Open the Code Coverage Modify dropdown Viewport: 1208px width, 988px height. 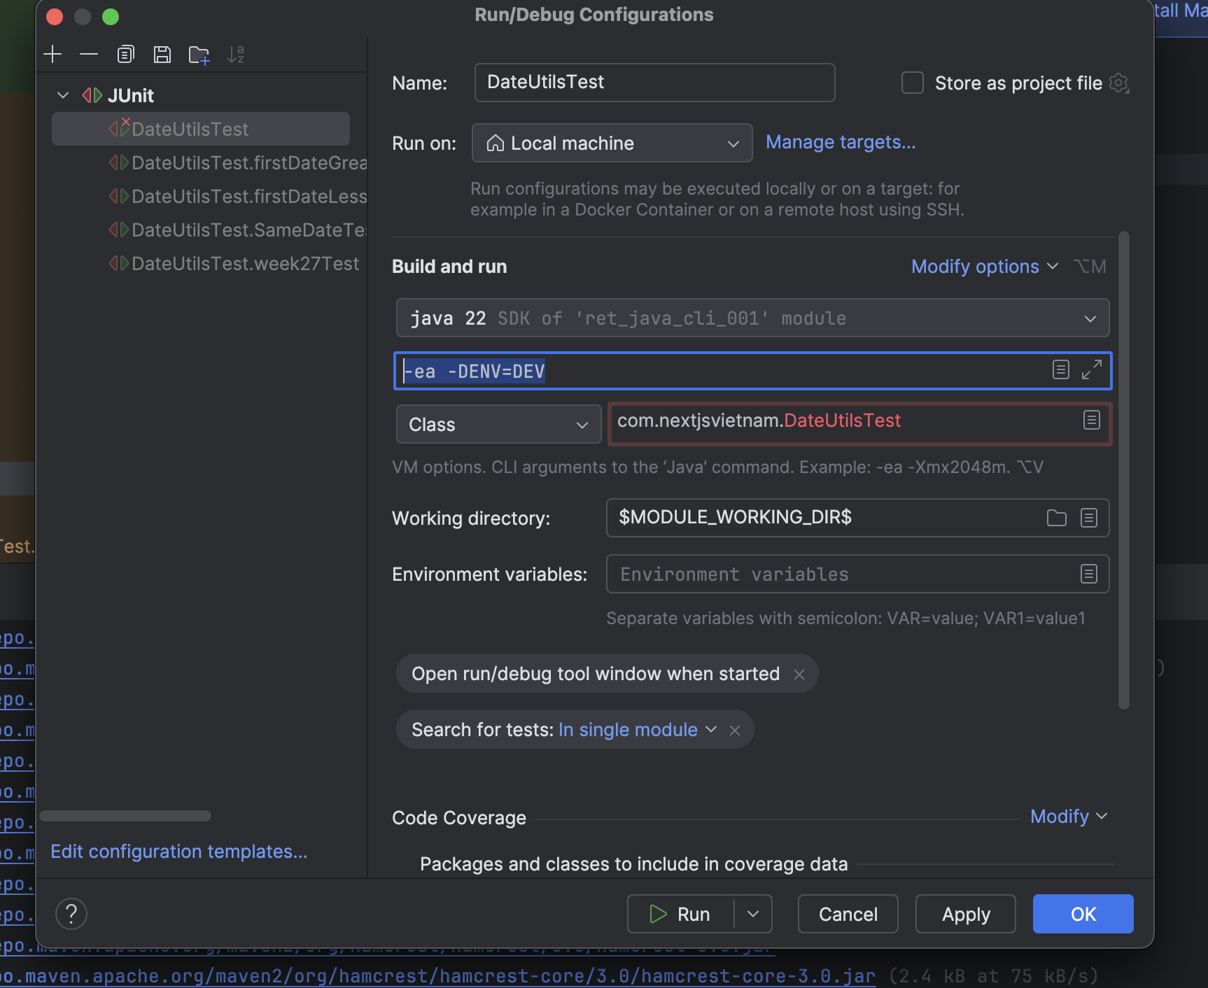click(x=1069, y=817)
